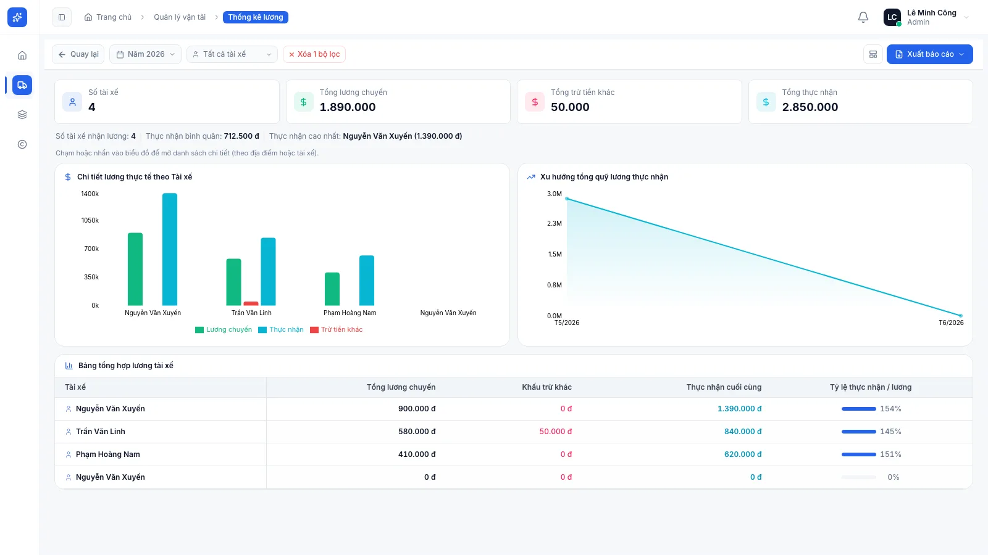Click the Thực nhận cuối cùng column header
Image resolution: width=988 pixels, height=555 pixels.
coord(724,387)
